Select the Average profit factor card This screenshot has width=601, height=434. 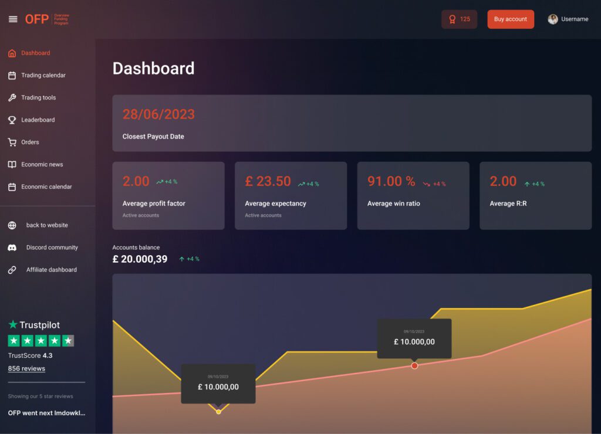(x=168, y=196)
